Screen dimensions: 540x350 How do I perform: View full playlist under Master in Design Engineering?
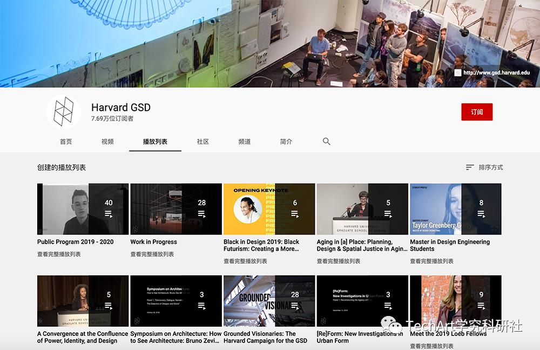pyautogui.click(x=431, y=261)
